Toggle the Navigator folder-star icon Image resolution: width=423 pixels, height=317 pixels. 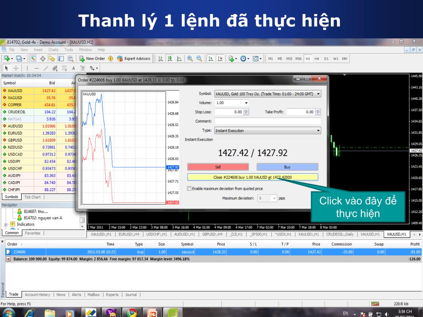pos(52,59)
